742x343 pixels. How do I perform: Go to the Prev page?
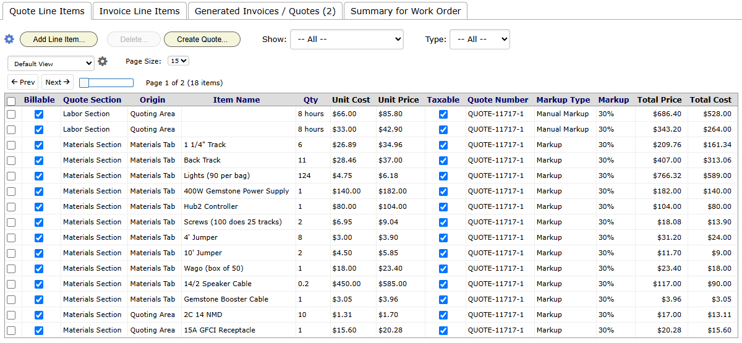(x=23, y=82)
